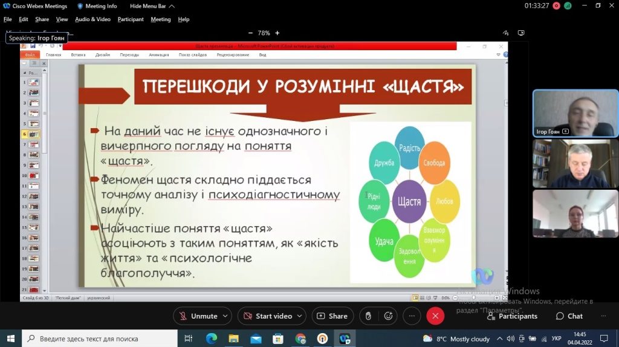The height and width of the screenshot is (347, 619).
Task: Unmute the microphone
Action: (x=198, y=316)
